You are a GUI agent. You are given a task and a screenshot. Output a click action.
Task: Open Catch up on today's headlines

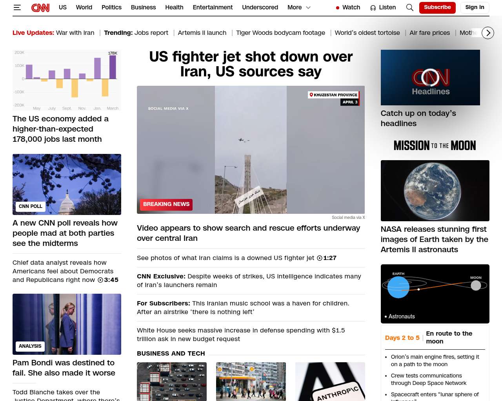tap(418, 118)
